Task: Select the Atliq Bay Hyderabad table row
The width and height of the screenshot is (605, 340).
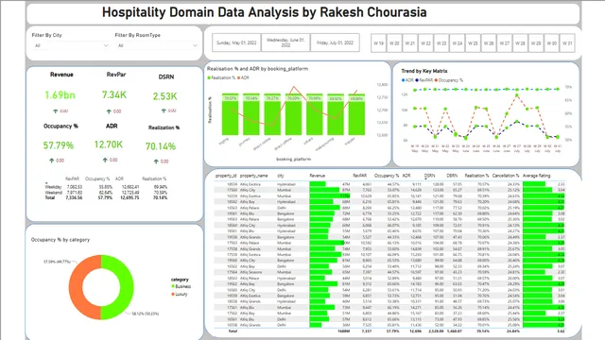Action: [x=389, y=201]
